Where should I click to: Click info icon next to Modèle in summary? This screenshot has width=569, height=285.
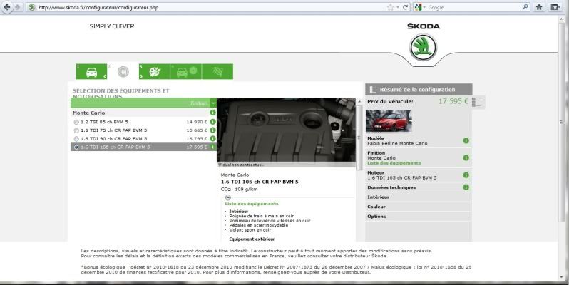[x=466, y=140]
